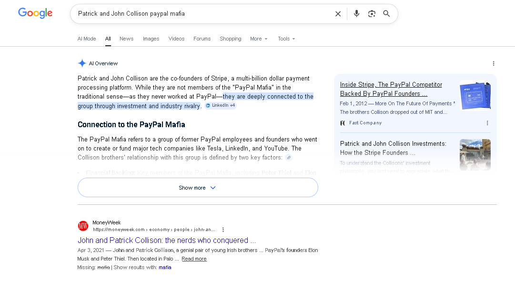Open Fast Company card three-dot menu
The height and width of the screenshot is (282, 515).
click(x=487, y=123)
